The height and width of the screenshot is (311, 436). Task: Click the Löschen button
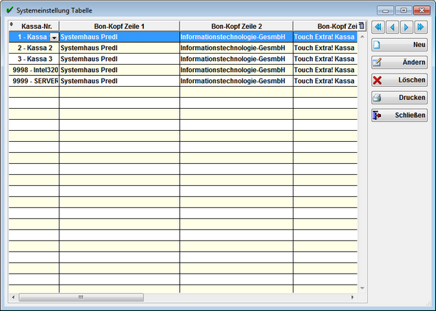click(399, 80)
